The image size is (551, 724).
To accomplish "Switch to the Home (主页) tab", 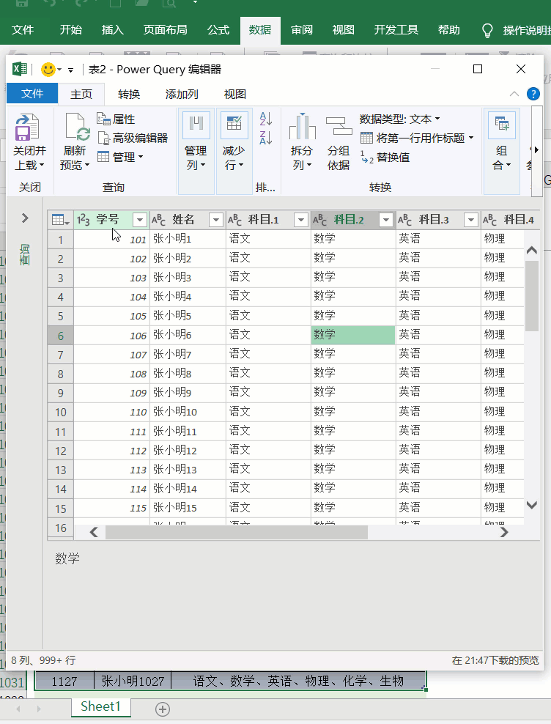I will pyautogui.click(x=81, y=95).
